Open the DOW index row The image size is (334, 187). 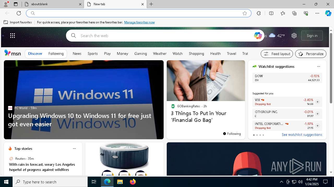(287, 78)
